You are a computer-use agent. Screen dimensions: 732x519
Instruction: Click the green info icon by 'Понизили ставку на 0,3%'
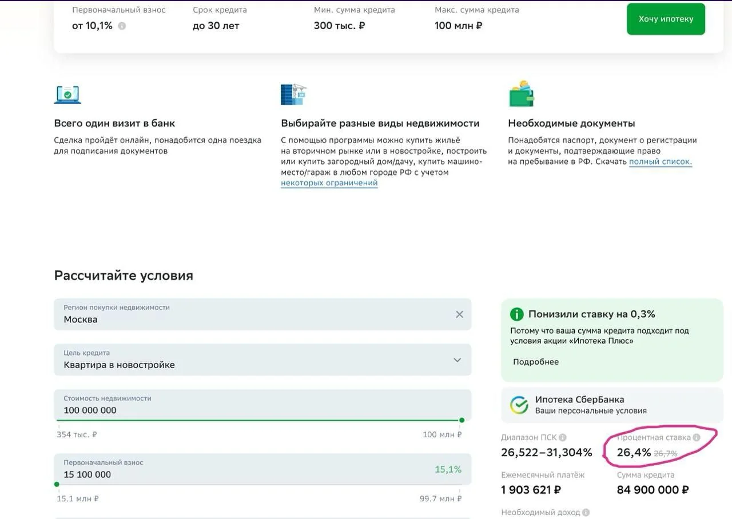pyautogui.click(x=517, y=314)
